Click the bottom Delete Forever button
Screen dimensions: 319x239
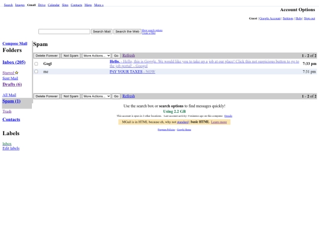pos(47,96)
